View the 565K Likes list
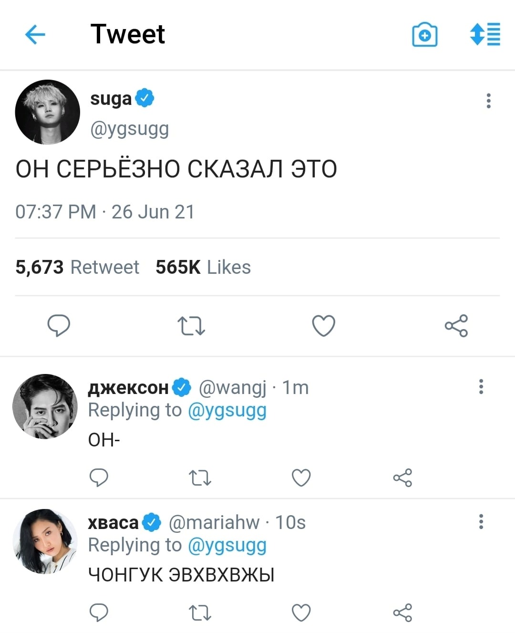 pos(203,267)
